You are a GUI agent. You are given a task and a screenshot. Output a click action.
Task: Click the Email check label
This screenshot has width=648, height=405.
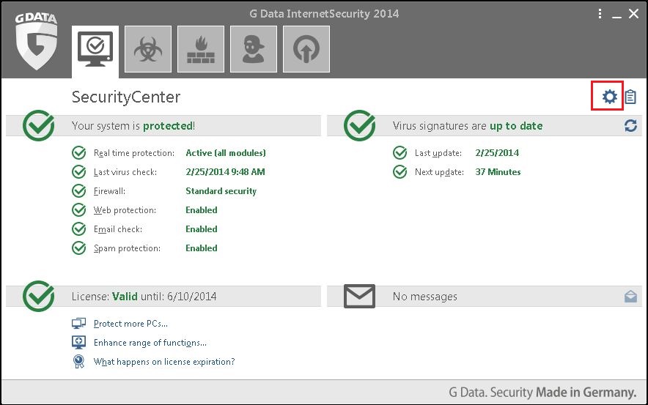[118, 229]
